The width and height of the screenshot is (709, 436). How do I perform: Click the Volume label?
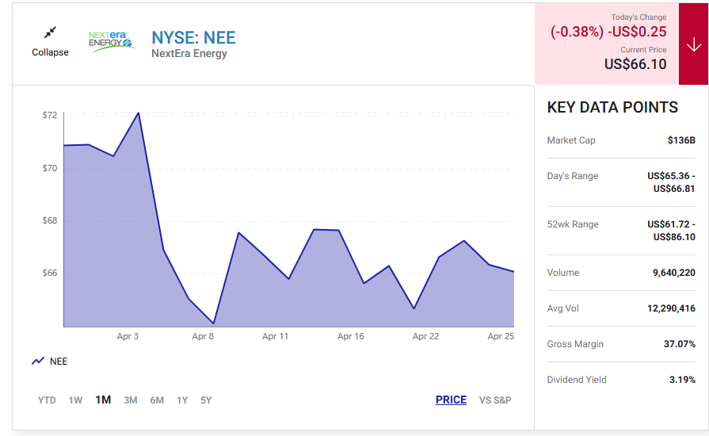coord(563,273)
